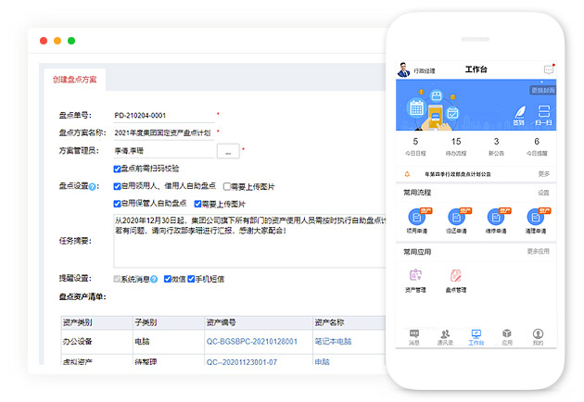Tap 更多应用 beside 常用应用
Viewport: 584px width, 402px height.
tap(539, 252)
